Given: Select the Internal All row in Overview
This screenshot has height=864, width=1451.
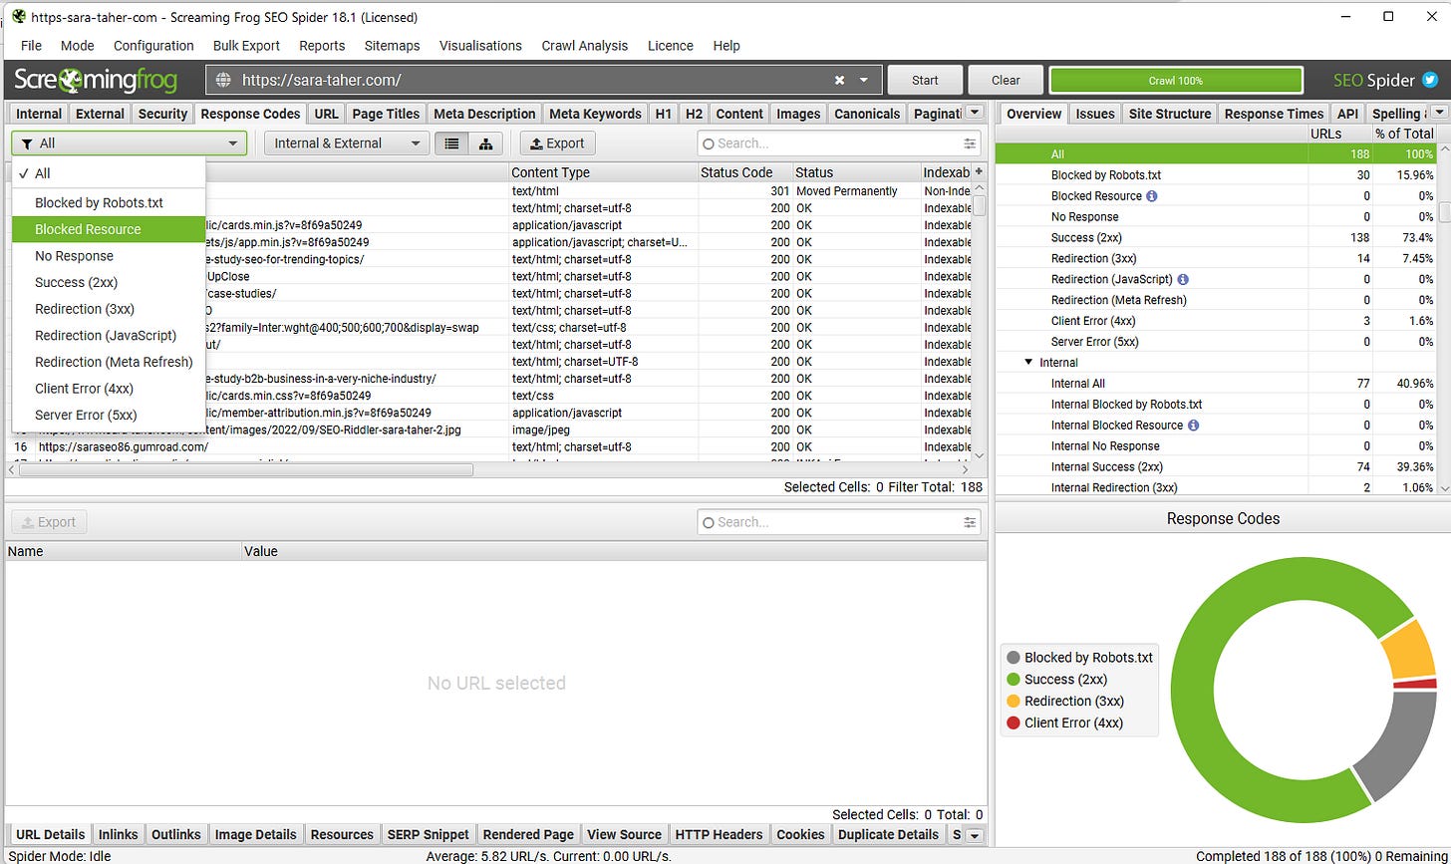Looking at the screenshot, I should (1215, 384).
